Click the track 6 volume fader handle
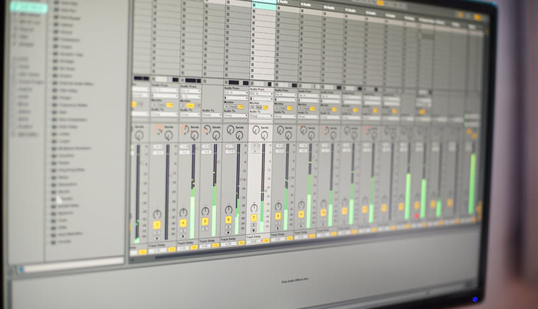Screen dimensions: 538x309 coord(241,179)
